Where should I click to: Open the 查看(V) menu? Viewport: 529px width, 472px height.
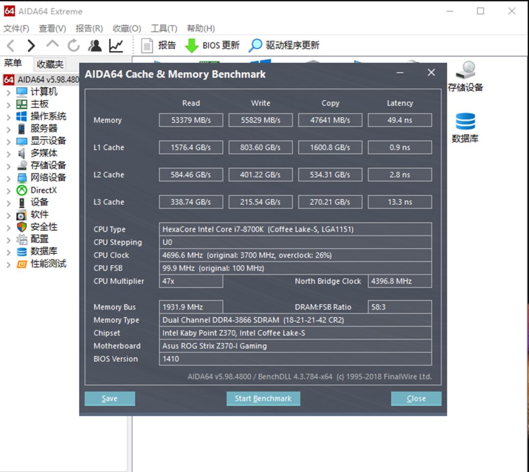(52, 28)
